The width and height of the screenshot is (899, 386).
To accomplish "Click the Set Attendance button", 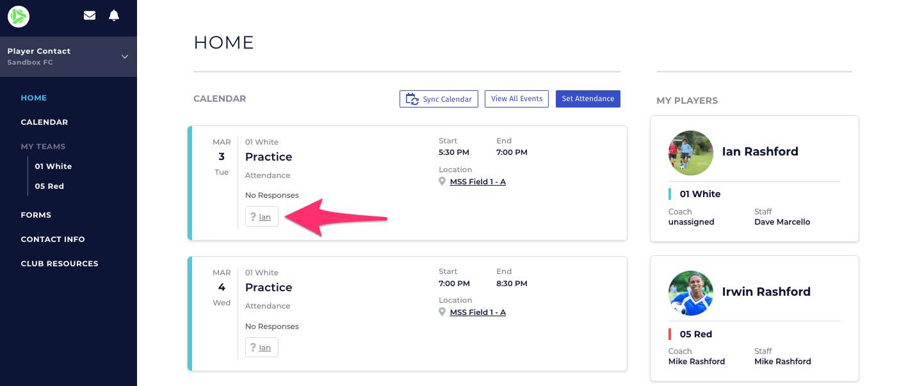I will (588, 99).
